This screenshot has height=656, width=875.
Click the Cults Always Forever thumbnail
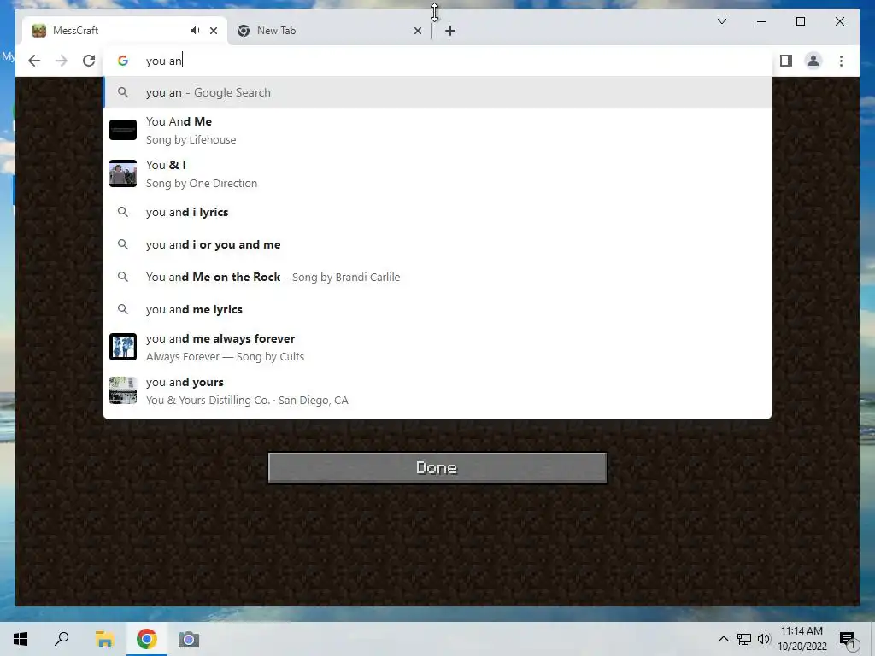click(123, 347)
